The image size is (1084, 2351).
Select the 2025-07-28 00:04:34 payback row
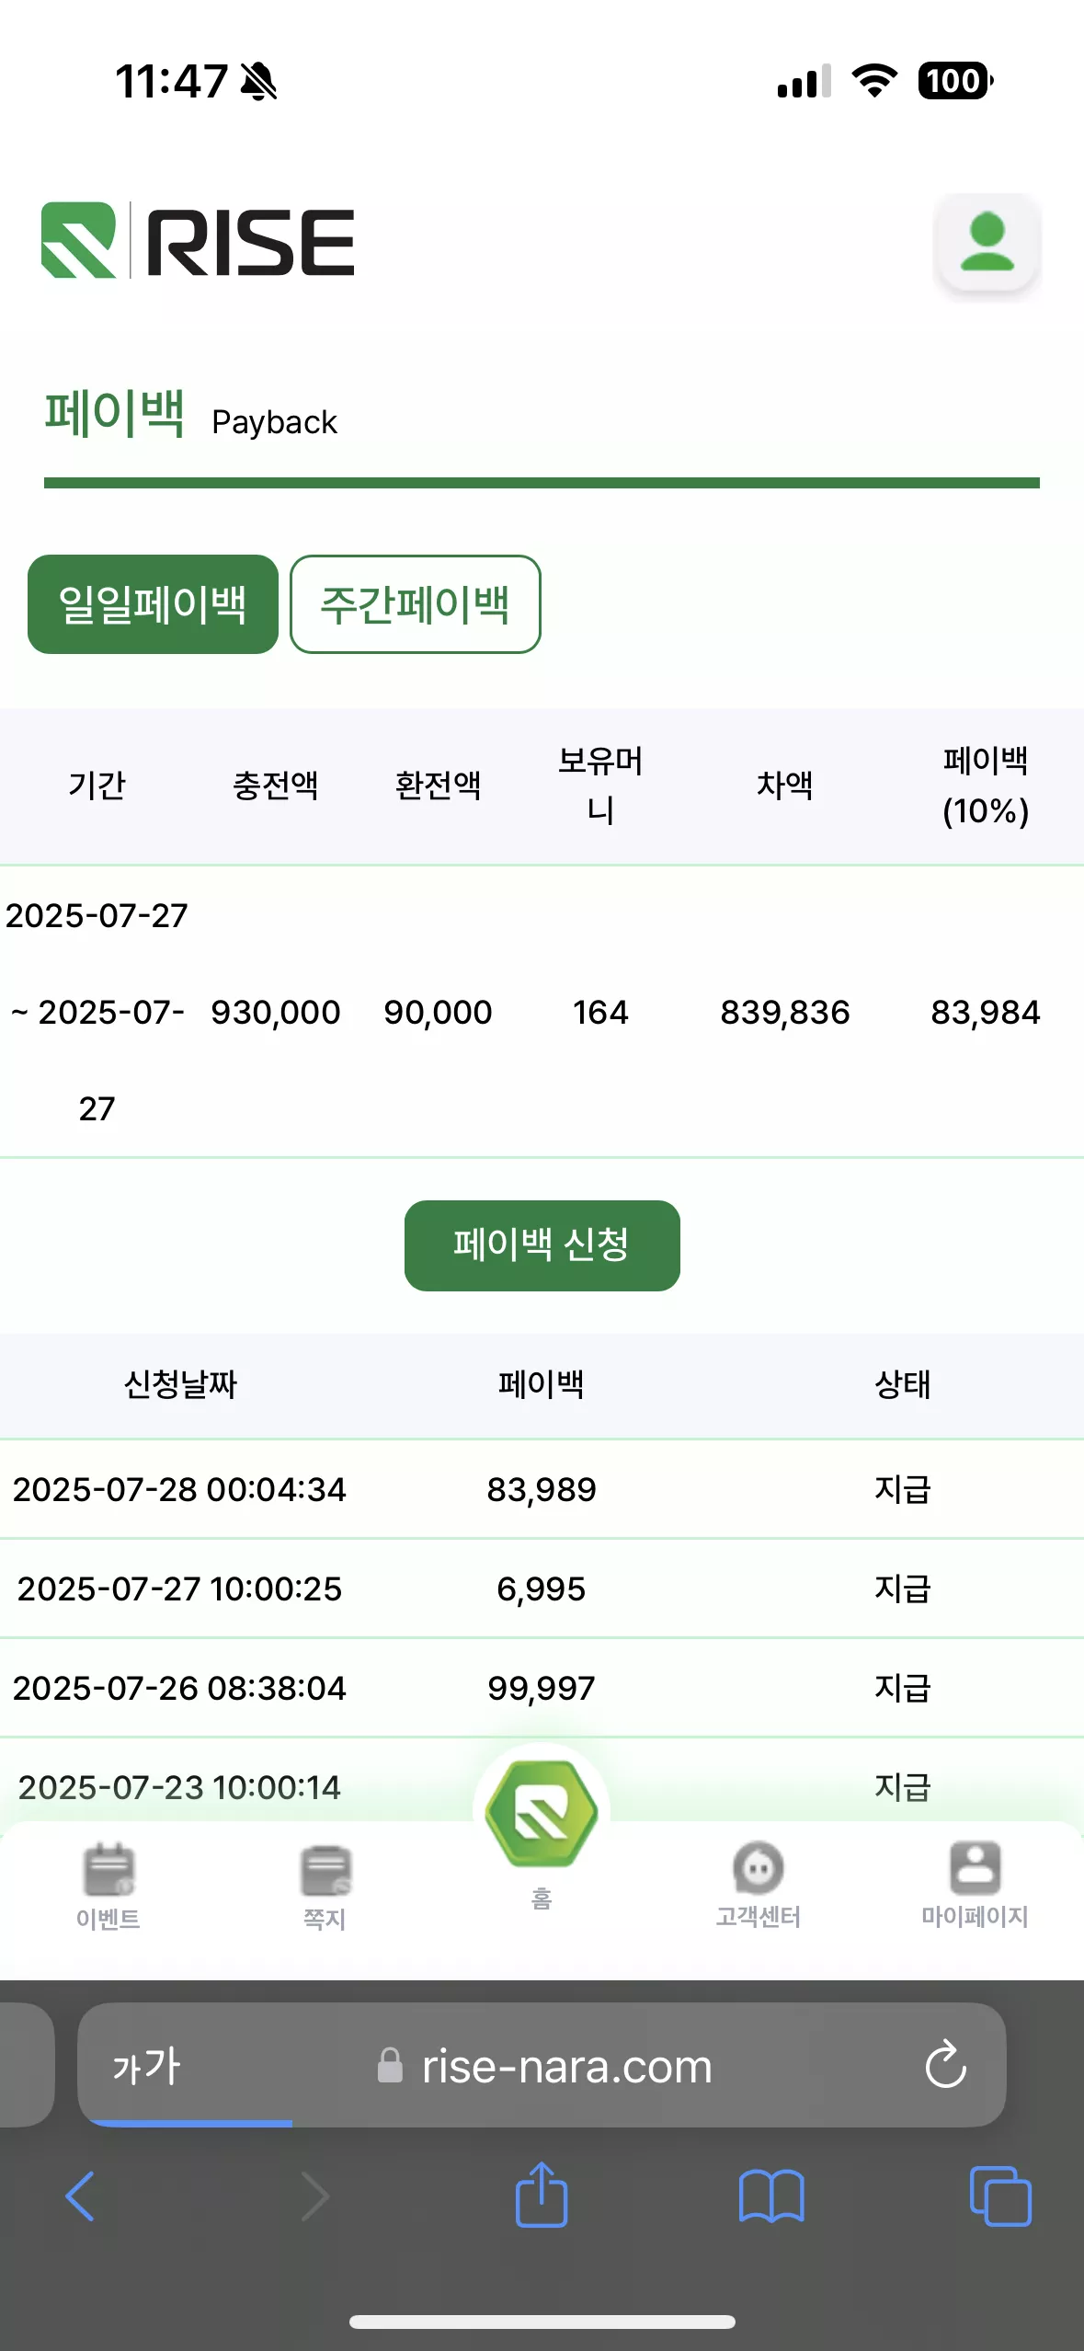pyautogui.click(x=542, y=1489)
